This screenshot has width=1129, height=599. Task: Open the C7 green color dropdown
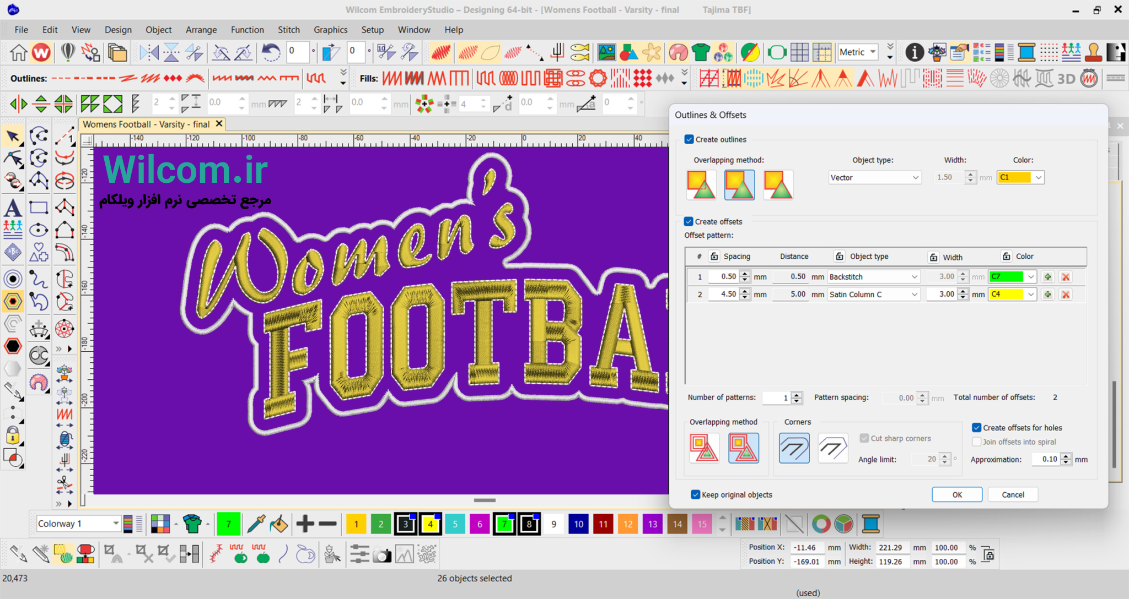(1012, 277)
